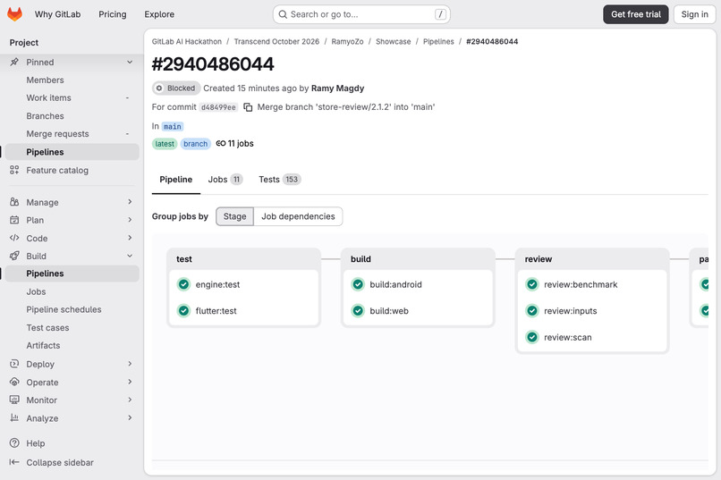Switch to the Jobs tab
Screen dimensions: 721x480
coord(225,179)
